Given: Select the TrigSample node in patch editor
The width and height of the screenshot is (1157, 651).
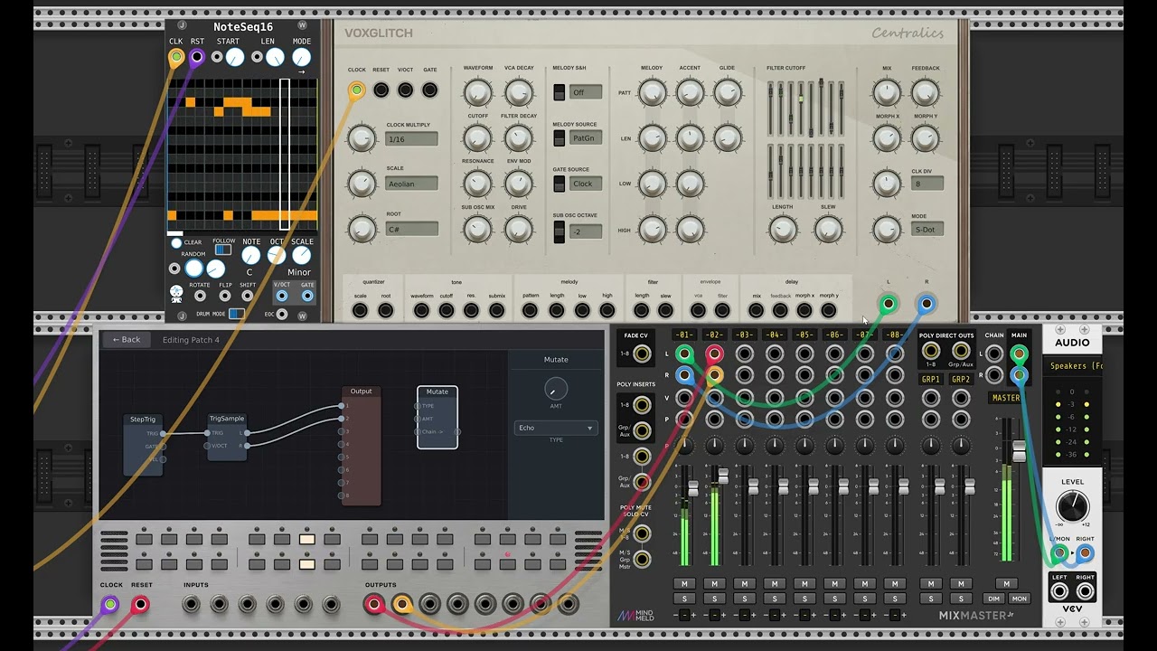Looking at the screenshot, I should pyautogui.click(x=227, y=438).
